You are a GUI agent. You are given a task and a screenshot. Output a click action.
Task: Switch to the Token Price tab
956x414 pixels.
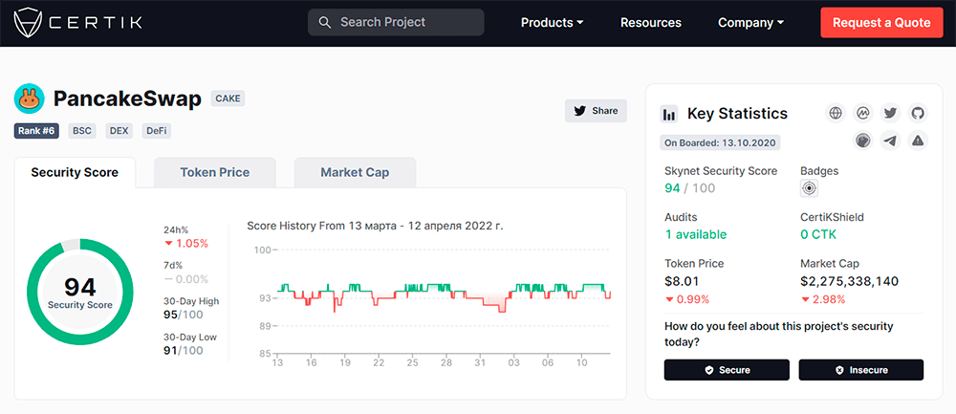[214, 172]
